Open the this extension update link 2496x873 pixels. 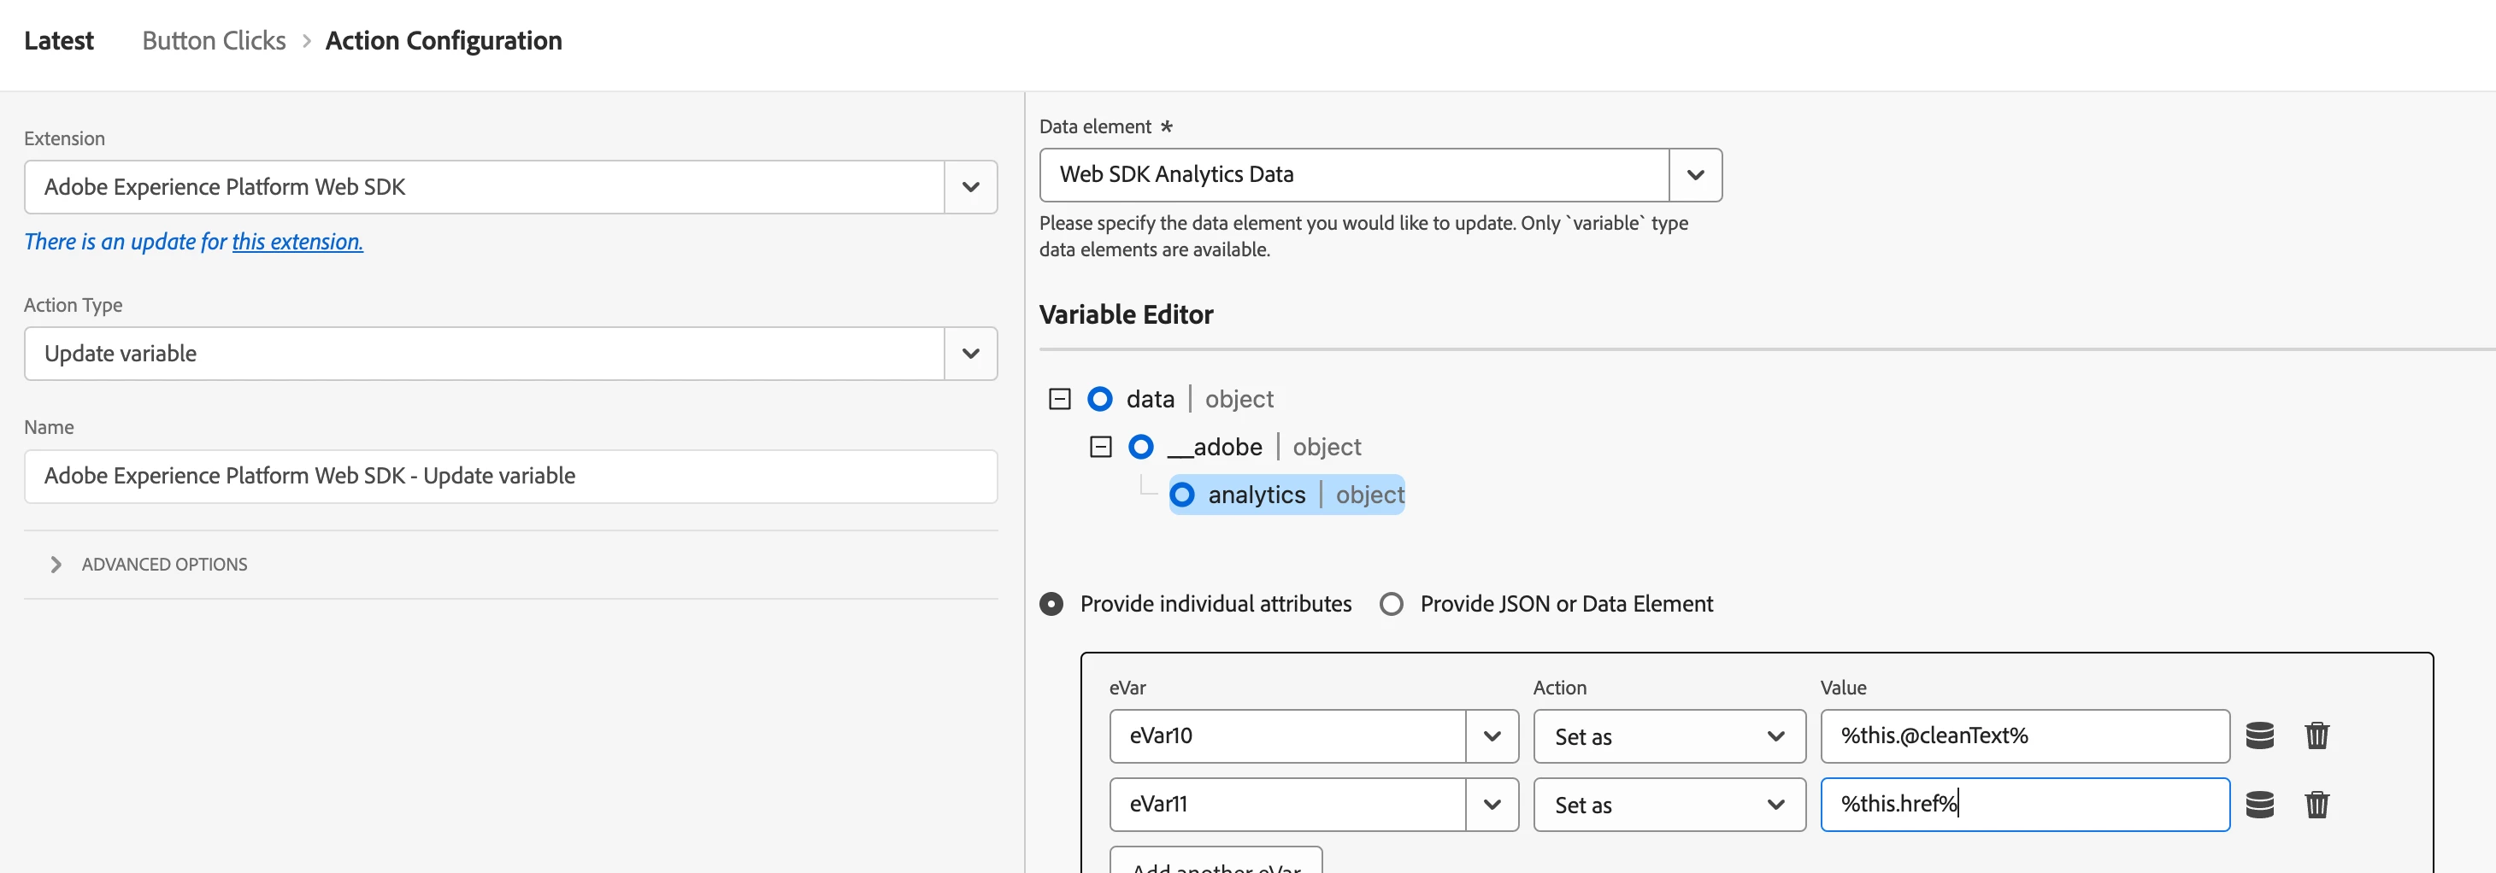tap(297, 241)
